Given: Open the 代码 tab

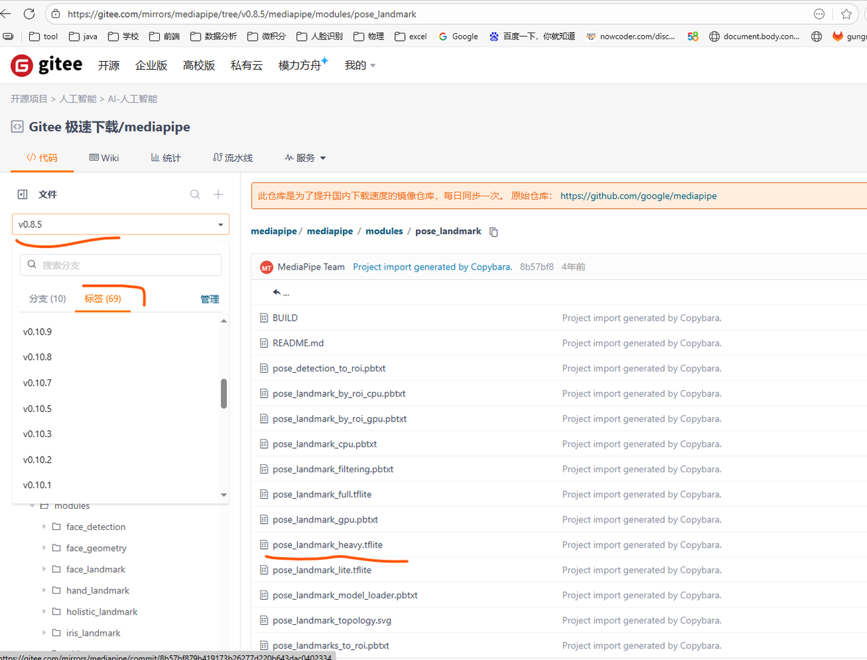Looking at the screenshot, I should point(42,158).
